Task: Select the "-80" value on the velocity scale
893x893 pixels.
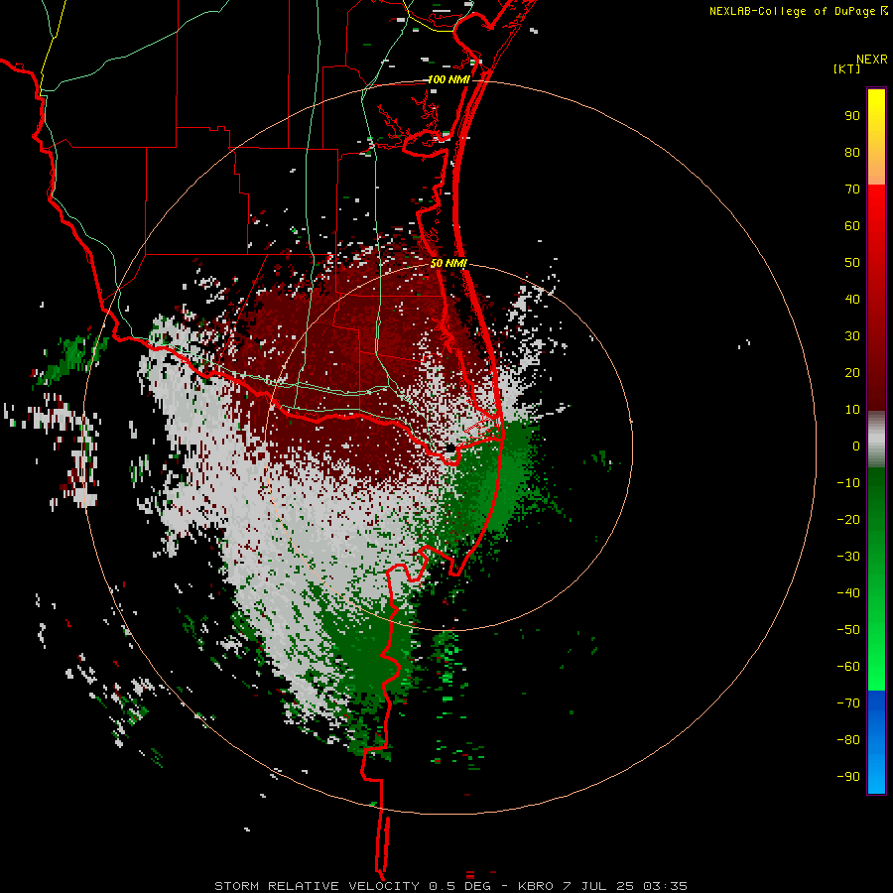Action: coord(848,740)
